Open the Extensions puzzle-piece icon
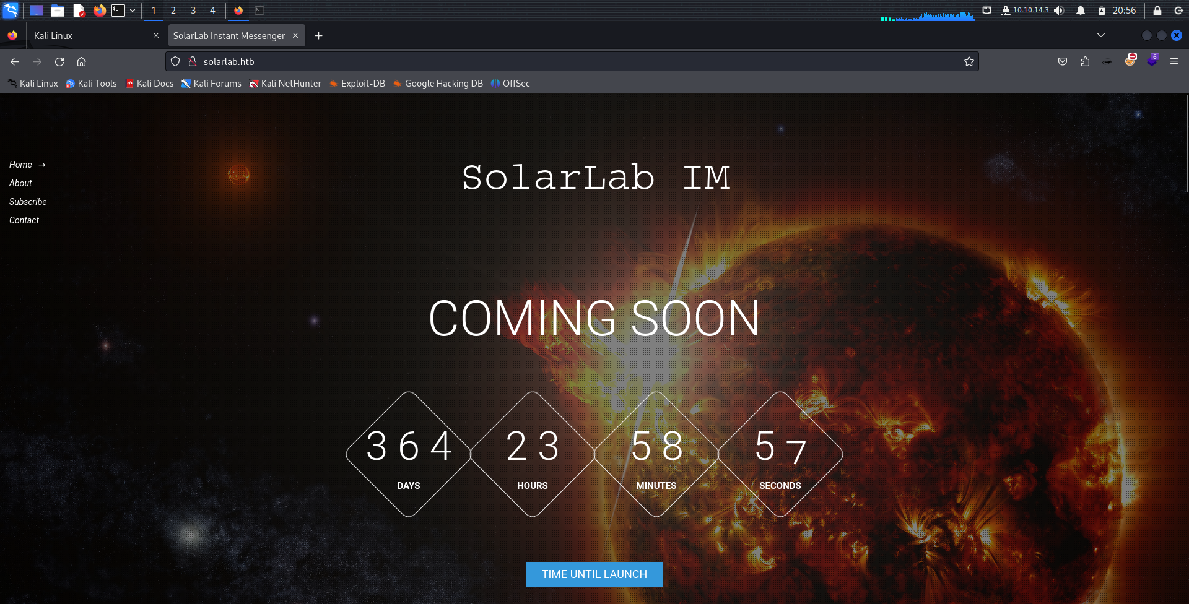The height and width of the screenshot is (604, 1189). [x=1085, y=61]
